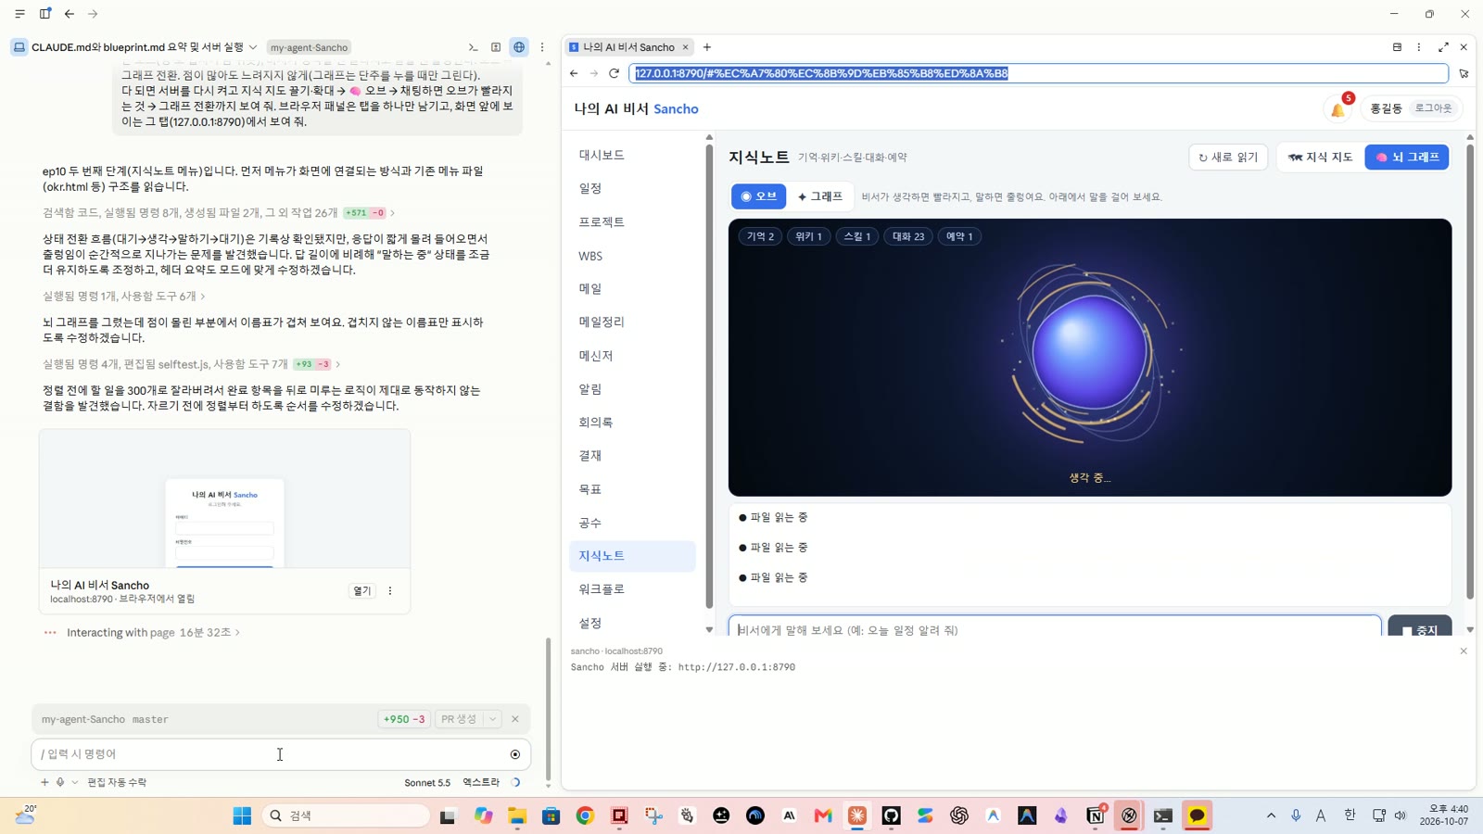Click the browser address bar URL field
1483x834 pixels.
(1038, 73)
